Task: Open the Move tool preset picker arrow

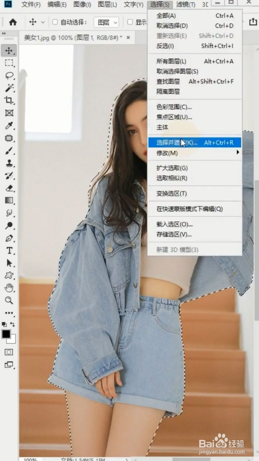Action: pyautogui.click(x=43, y=22)
